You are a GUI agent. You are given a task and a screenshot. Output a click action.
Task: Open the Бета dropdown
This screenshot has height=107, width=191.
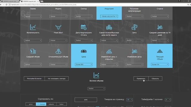(134, 40)
